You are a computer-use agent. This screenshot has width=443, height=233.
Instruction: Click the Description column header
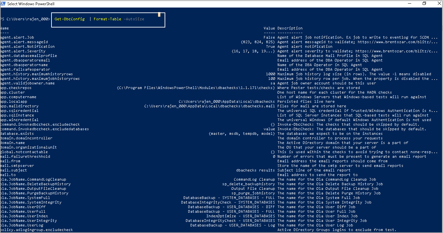pos(290,28)
